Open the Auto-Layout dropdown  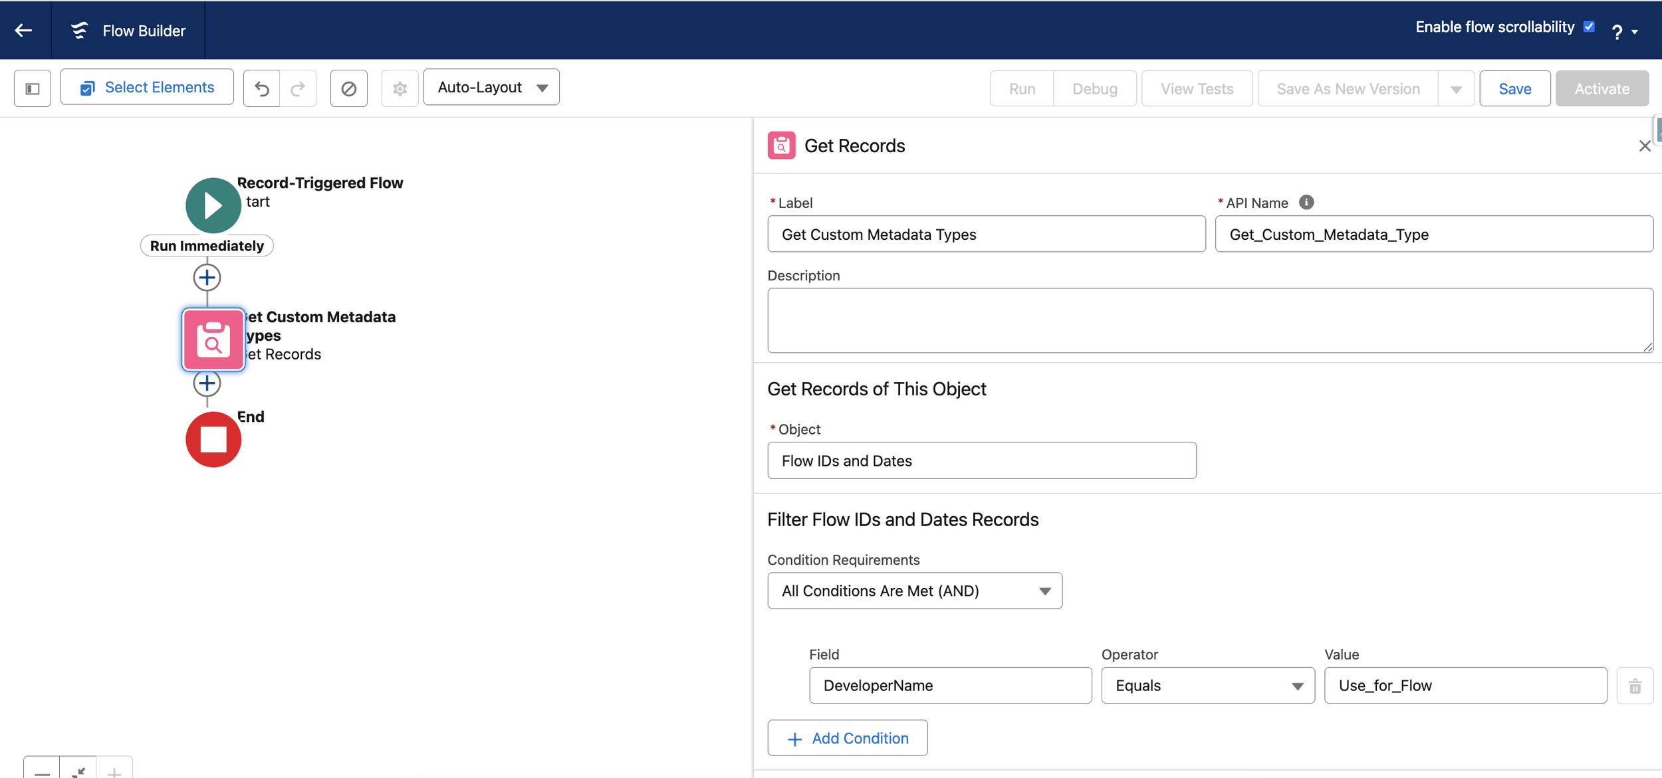[x=491, y=88]
